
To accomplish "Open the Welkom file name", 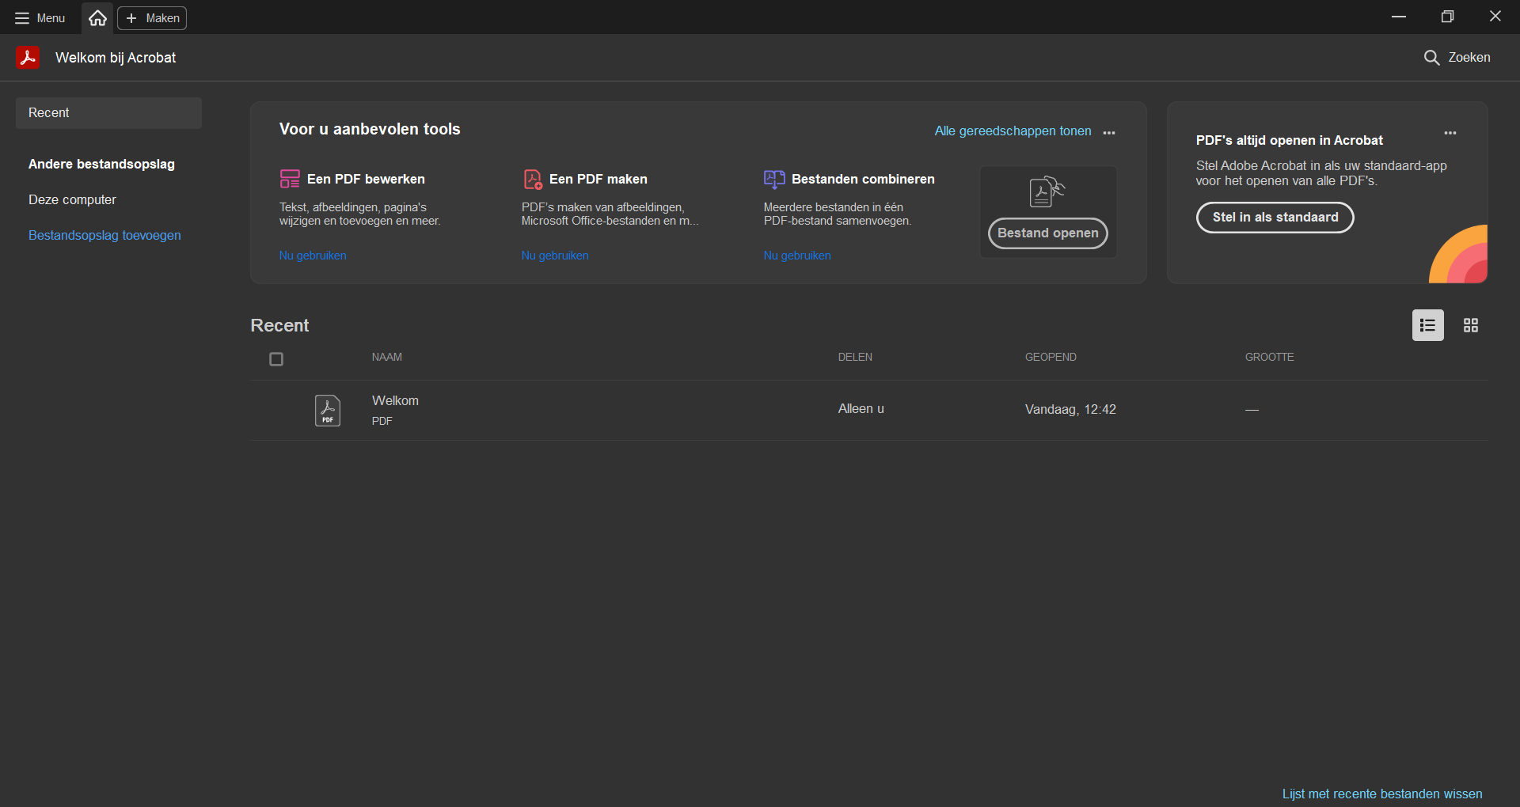I will (x=396, y=401).
